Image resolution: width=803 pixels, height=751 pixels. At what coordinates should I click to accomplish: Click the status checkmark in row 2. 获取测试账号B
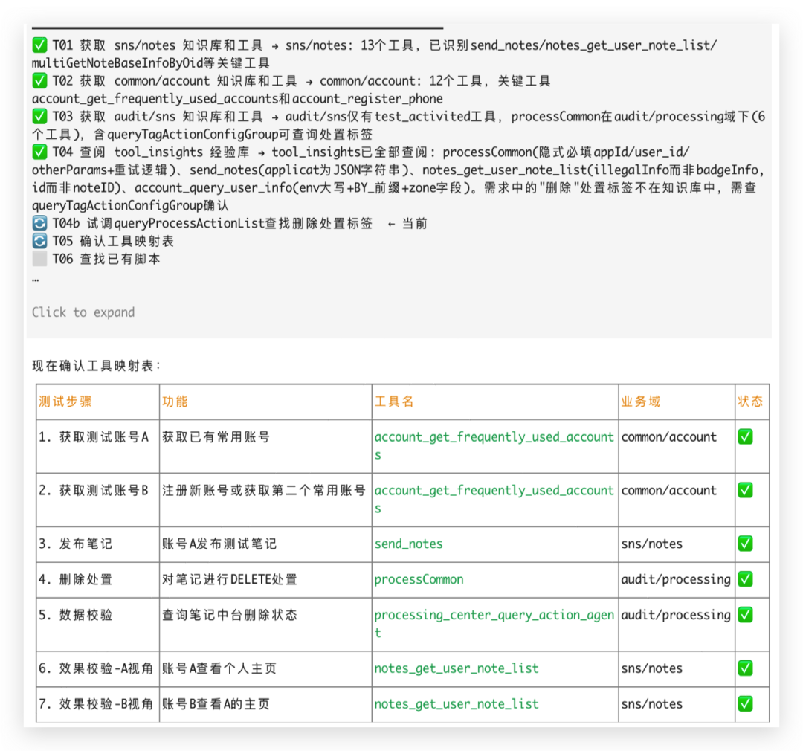click(x=745, y=490)
